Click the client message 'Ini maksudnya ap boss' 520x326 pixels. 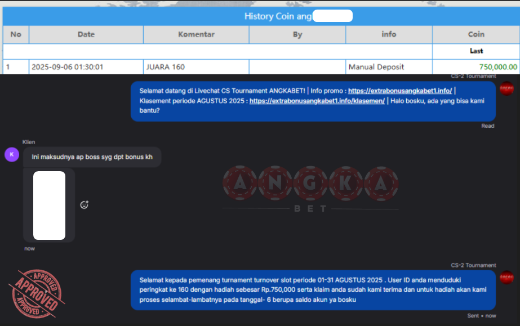(92, 157)
